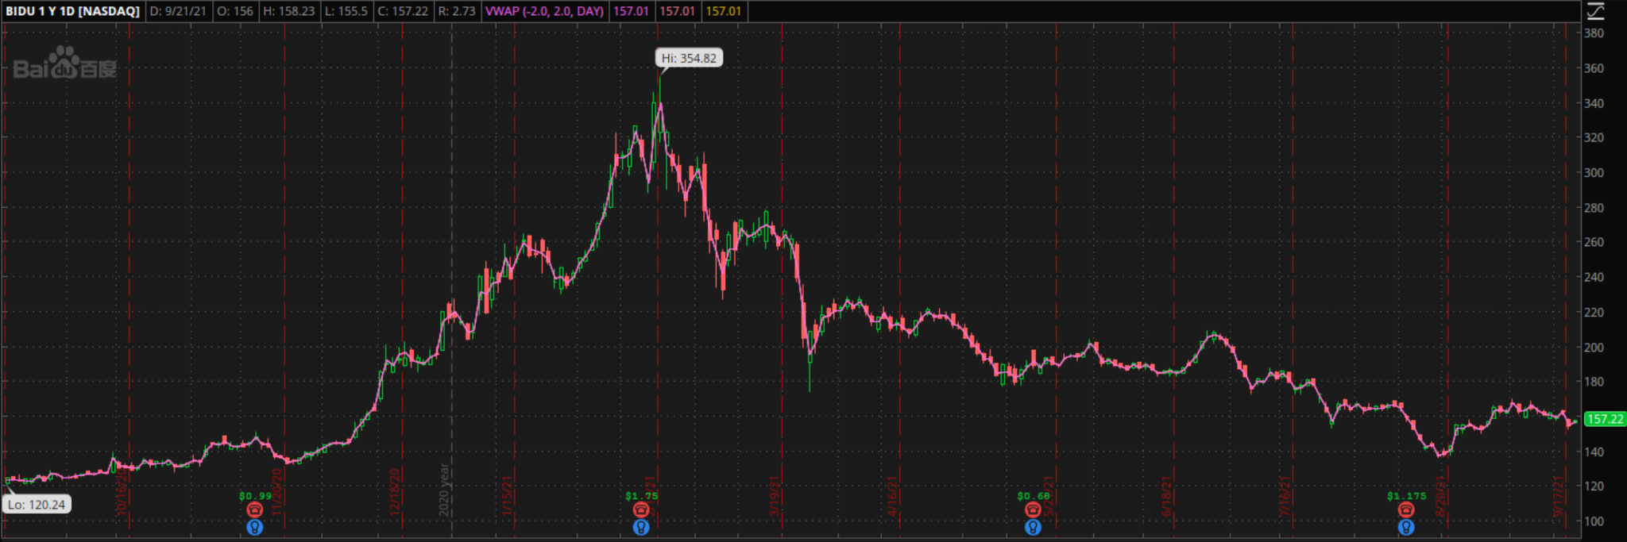1627x542 pixels.
Task: Click the 200 price axis label
Action: (1594, 348)
